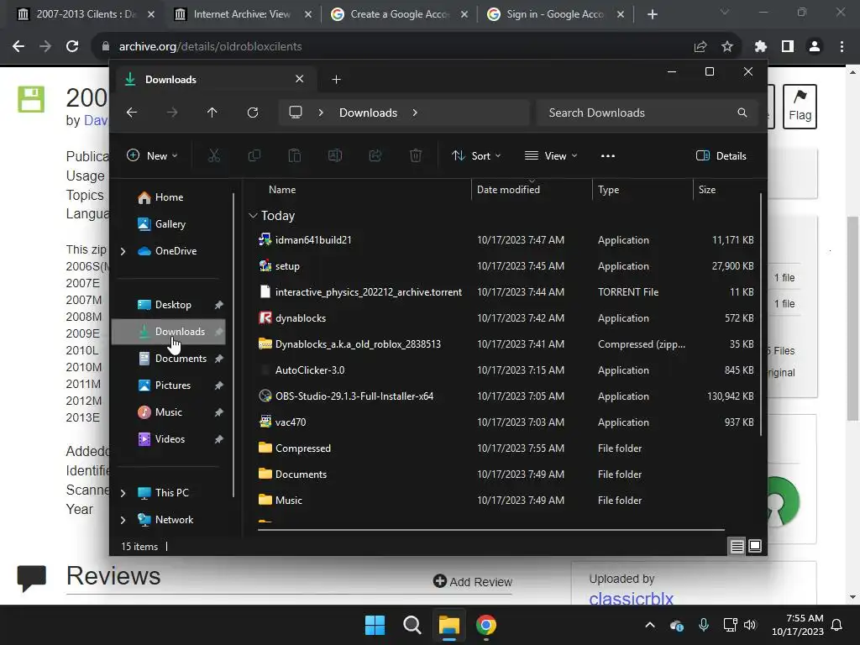
Task: Click Chrome icon in taskbar
Action: [486, 625]
